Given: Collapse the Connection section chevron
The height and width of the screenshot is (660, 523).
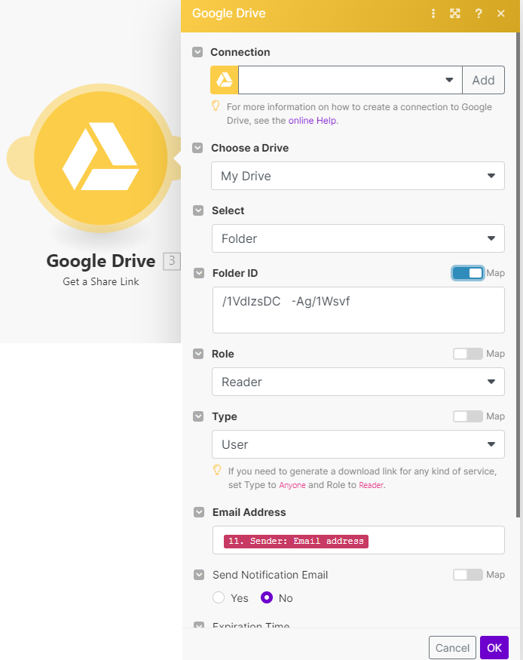Looking at the screenshot, I should click(197, 52).
